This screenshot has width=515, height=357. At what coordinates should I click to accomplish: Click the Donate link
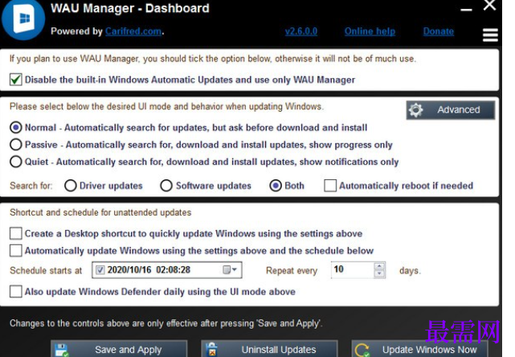tap(439, 31)
